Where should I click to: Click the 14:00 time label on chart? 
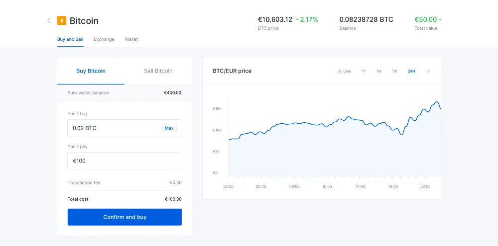tap(360, 187)
